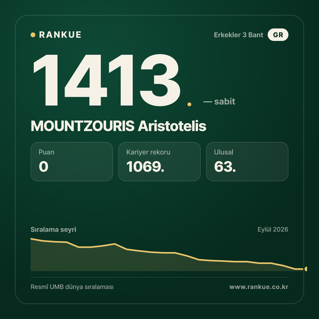Click the Erkekler 3 Bant label
The height and width of the screenshot is (319, 319).
pyautogui.click(x=238, y=35)
